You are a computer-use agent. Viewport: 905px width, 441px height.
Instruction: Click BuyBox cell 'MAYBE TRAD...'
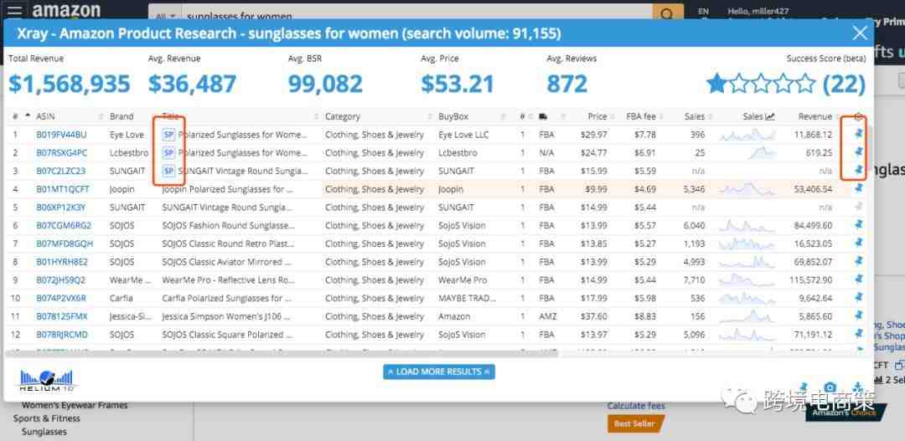click(x=467, y=298)
